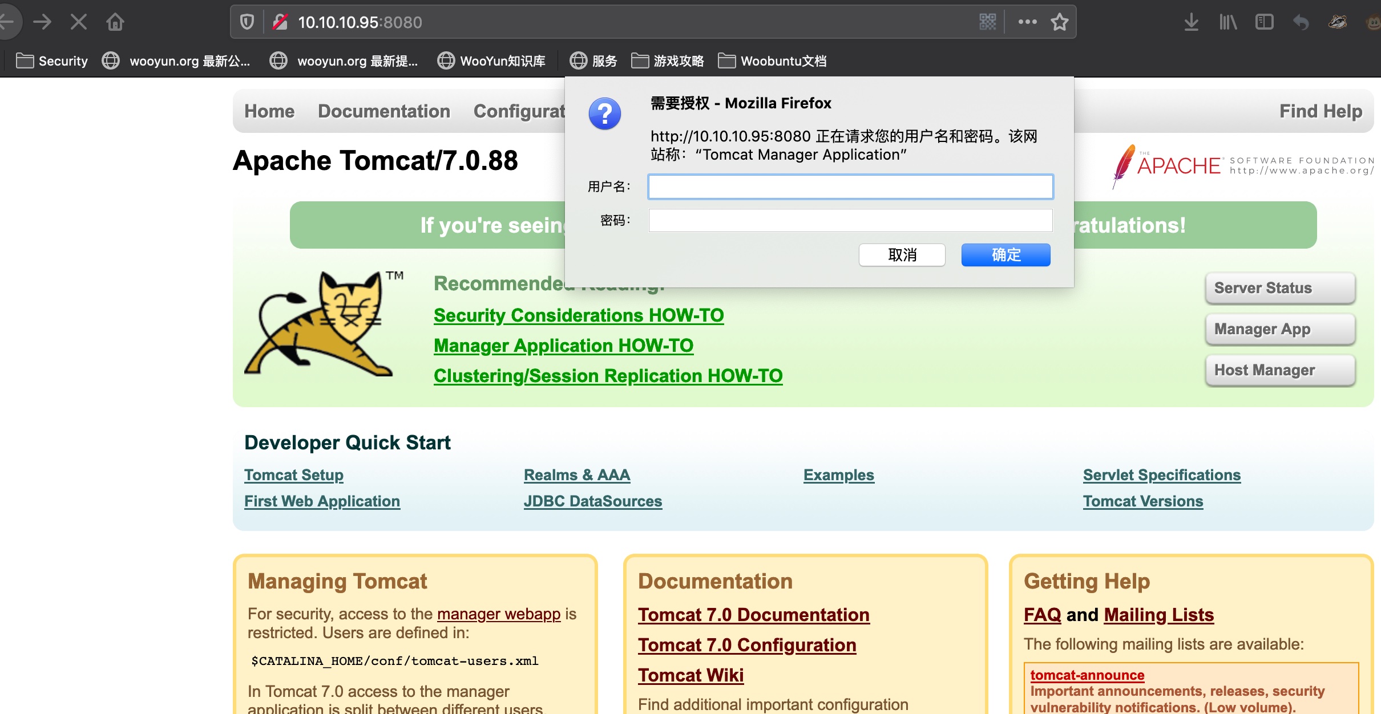Open the downloads arrow icon
Screen dimensions: 1381x714
tap(1191, 22)
